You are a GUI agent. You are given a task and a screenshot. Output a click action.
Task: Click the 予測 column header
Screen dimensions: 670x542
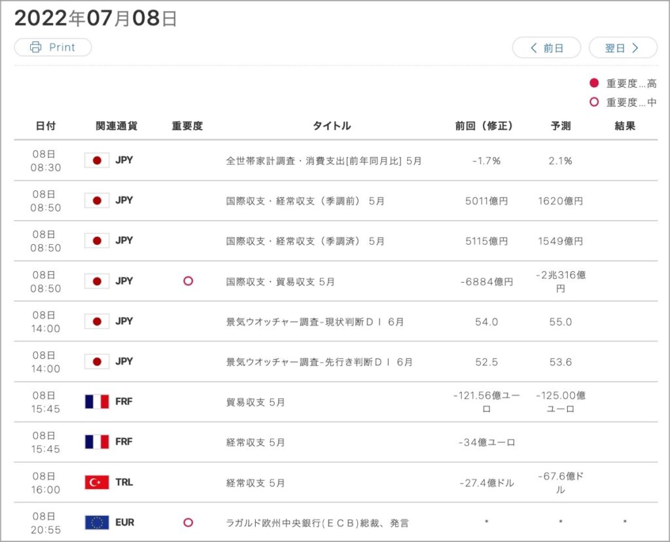point(561,126)
